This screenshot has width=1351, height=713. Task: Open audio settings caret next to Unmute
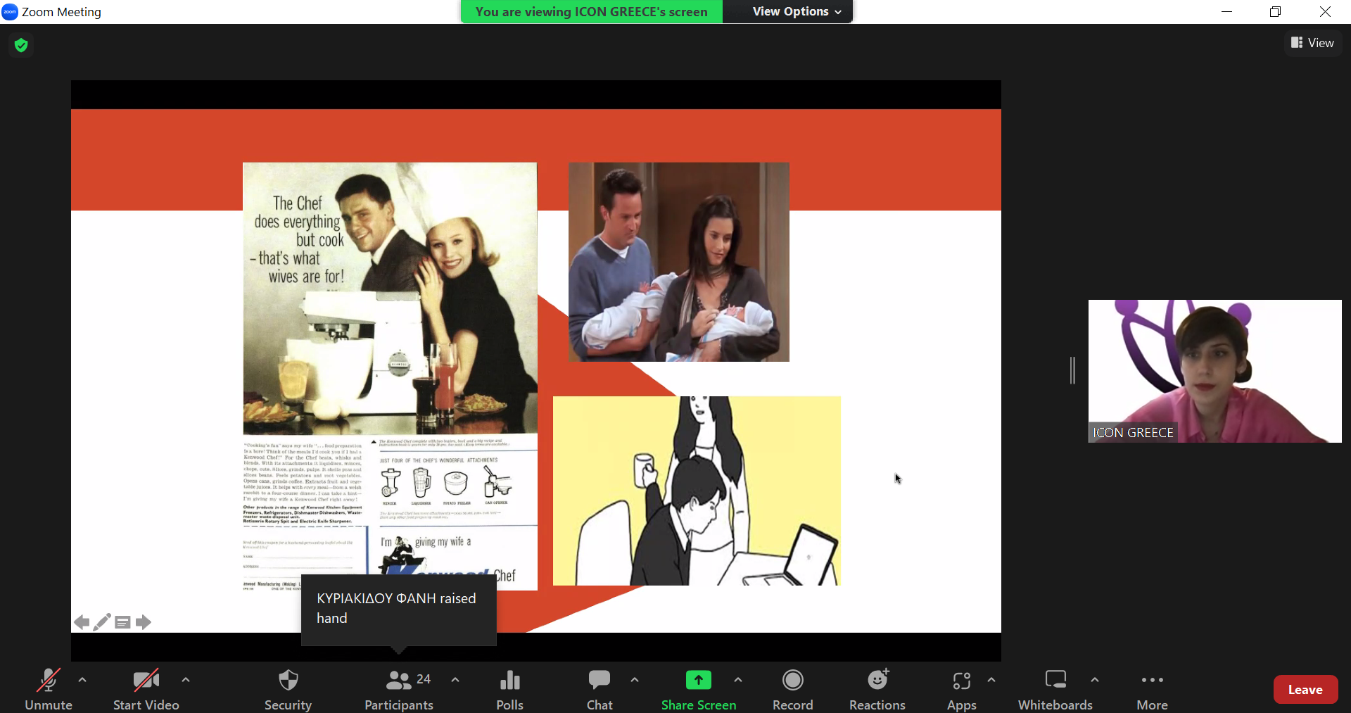coord(82,680)
